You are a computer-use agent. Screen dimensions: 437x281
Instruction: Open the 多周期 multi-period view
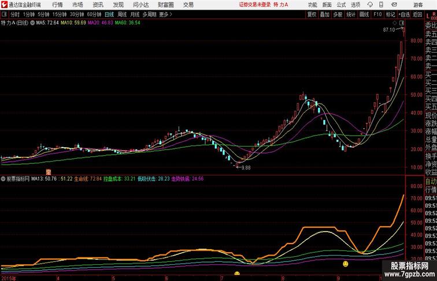coord(149,14)
